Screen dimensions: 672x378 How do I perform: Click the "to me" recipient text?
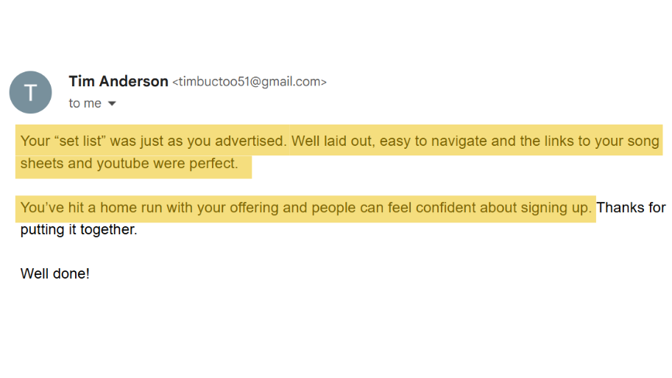[x=85, y=104]
